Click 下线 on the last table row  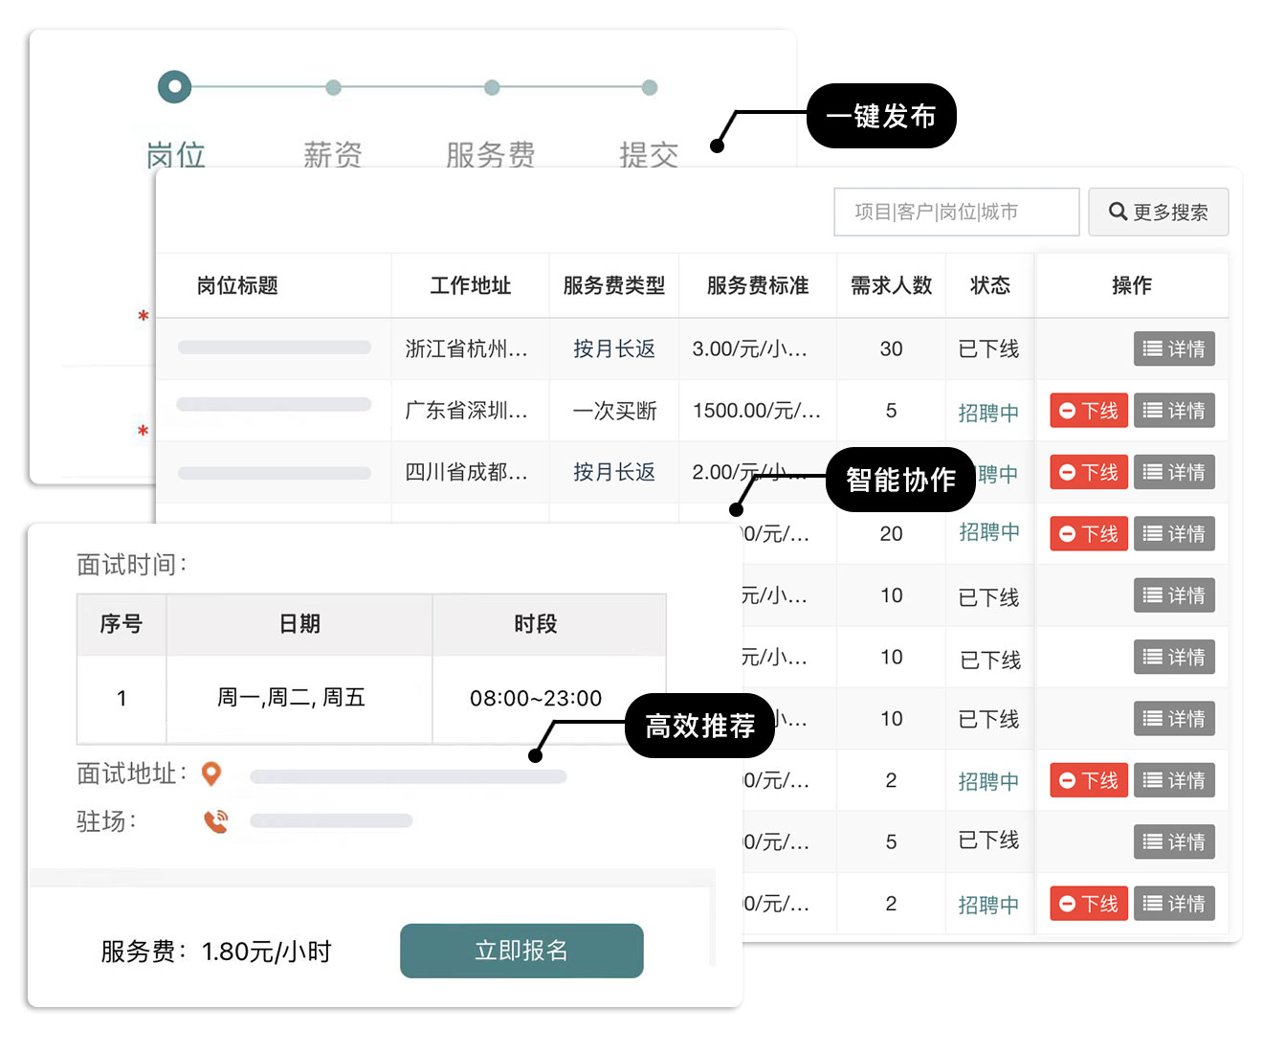click(1089, 904)
